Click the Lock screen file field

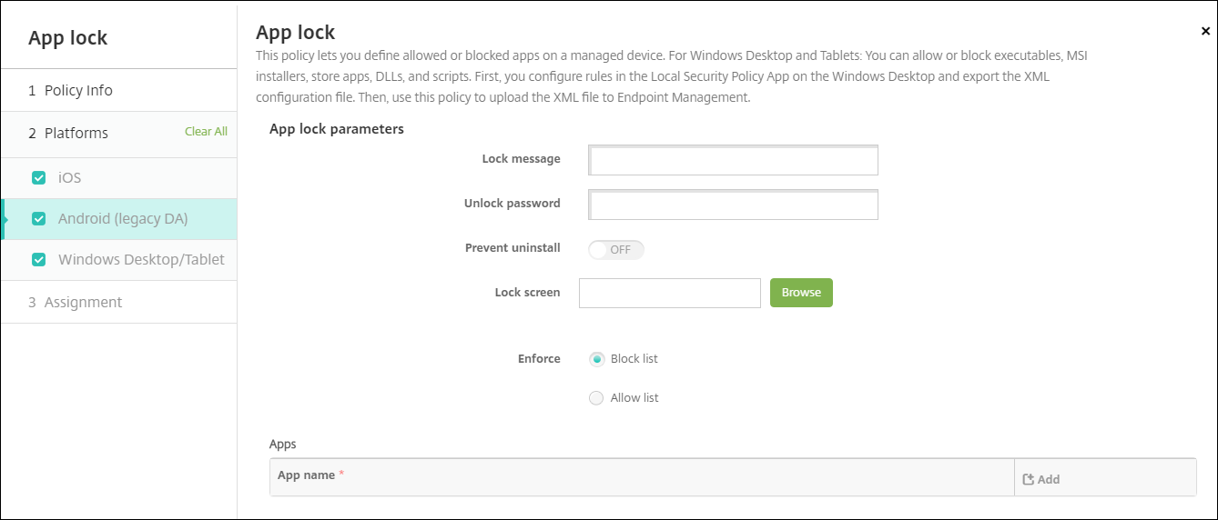pos(670,293)
